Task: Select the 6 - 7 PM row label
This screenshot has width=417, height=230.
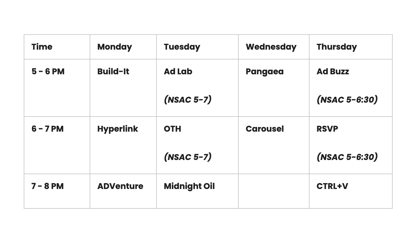Action: pos(47,129)
